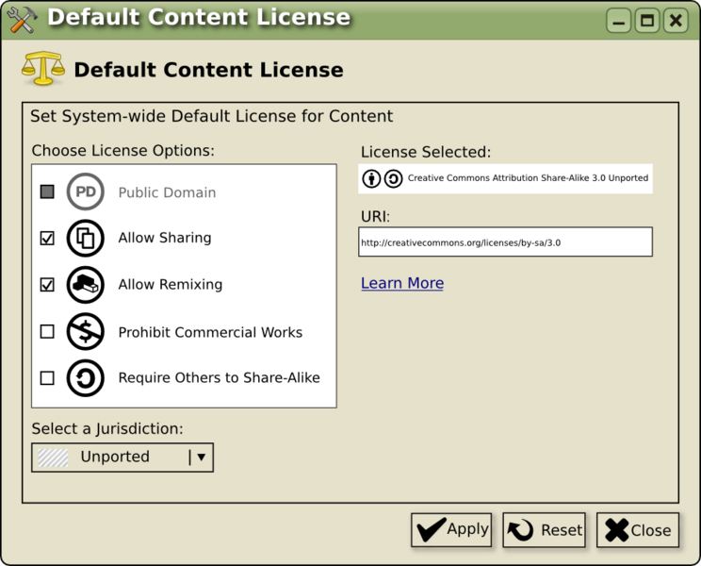Click the striped flag swatch in jurisdiction box

53,458
